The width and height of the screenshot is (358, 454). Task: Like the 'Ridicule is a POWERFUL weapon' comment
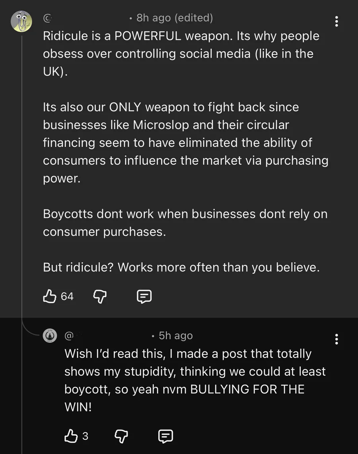point(49,296)
